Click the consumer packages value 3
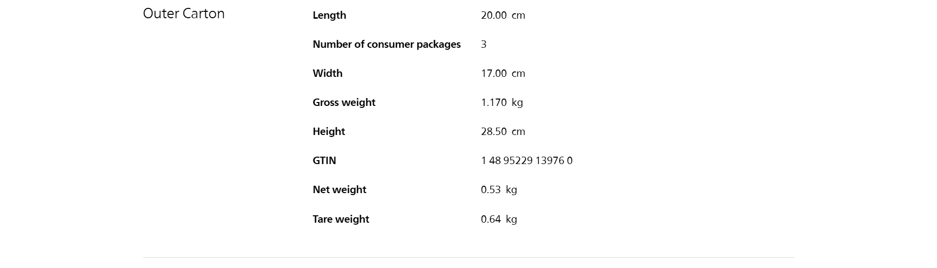The width and height of the screenshot is (937, 268). coord(483,44)
